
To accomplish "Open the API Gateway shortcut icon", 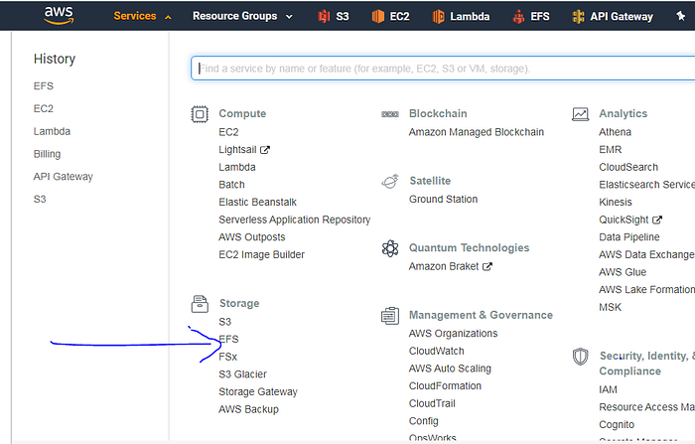I will click(579, 16).
